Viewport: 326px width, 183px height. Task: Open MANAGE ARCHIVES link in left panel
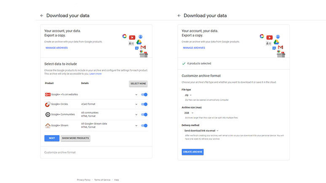click(x=56, y=48)
